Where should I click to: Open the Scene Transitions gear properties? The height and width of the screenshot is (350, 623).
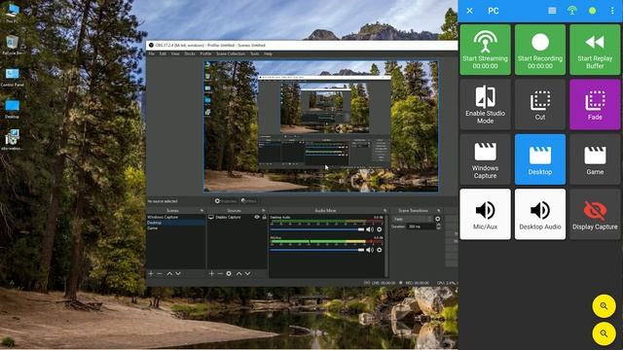[x=437, y=219]
